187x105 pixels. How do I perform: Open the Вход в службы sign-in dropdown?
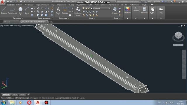[x=154, y=1]
